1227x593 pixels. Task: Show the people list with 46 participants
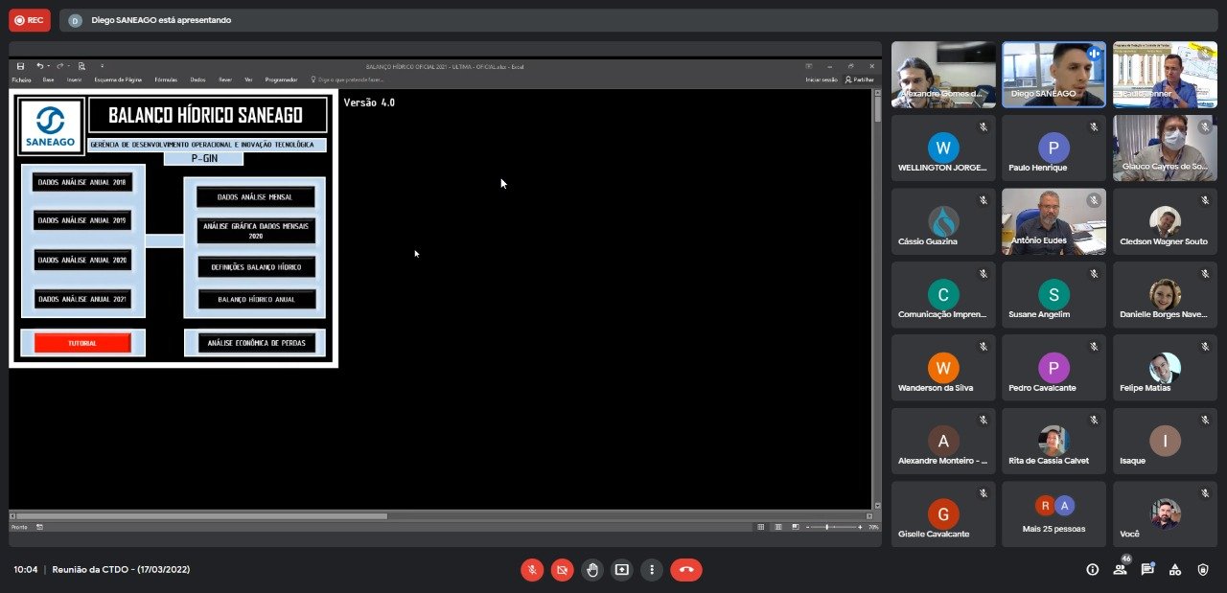(1120, 570)
